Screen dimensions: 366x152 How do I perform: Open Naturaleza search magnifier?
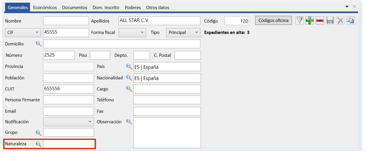[x=38, y=144]
